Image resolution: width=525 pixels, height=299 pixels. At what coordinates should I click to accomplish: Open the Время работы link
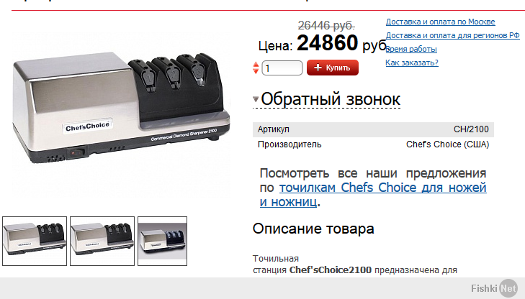(x=411, y=49)
